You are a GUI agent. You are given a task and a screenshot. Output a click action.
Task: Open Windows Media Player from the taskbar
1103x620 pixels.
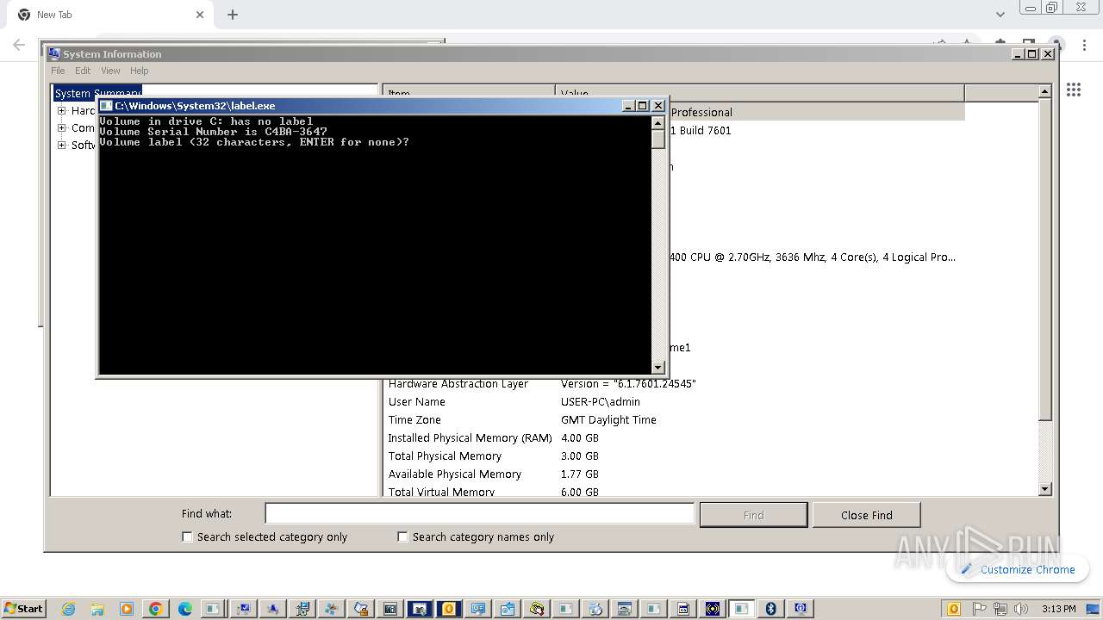(127, 609)
